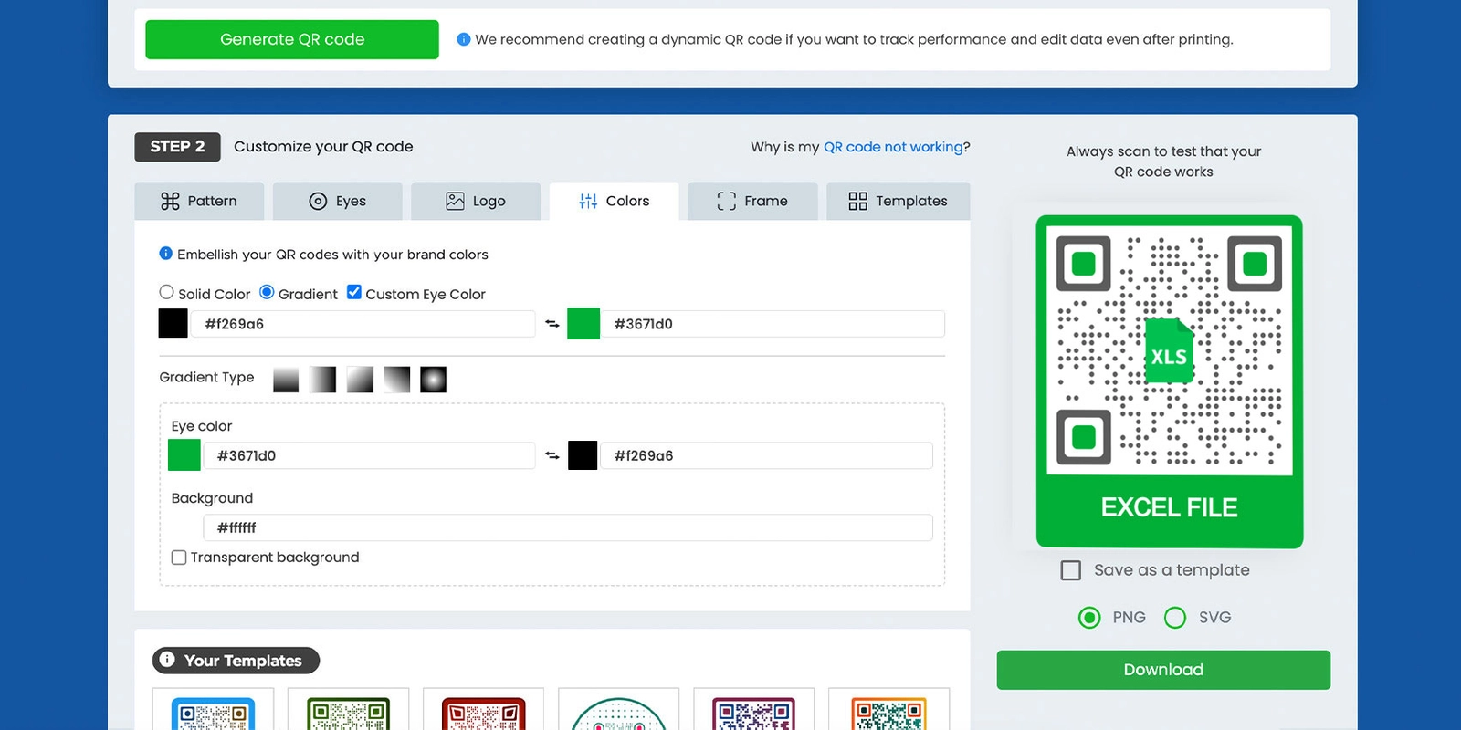Screen dimensions: 1461x730
Task: Select the radial gradient type
Action: 433,380
